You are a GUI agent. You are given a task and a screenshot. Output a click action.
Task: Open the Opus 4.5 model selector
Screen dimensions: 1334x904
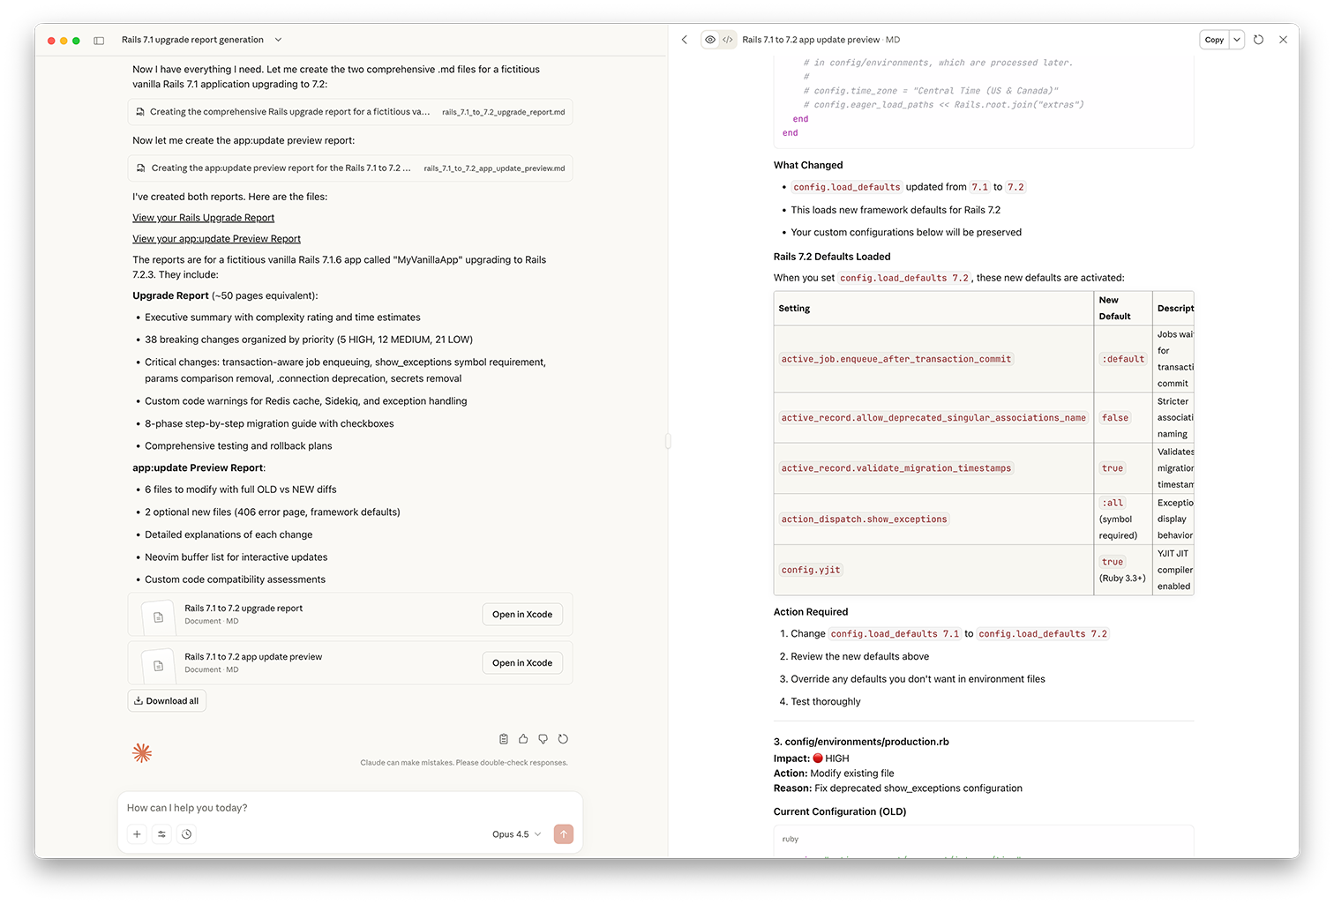pyautogui.click(x=515, y=833)
